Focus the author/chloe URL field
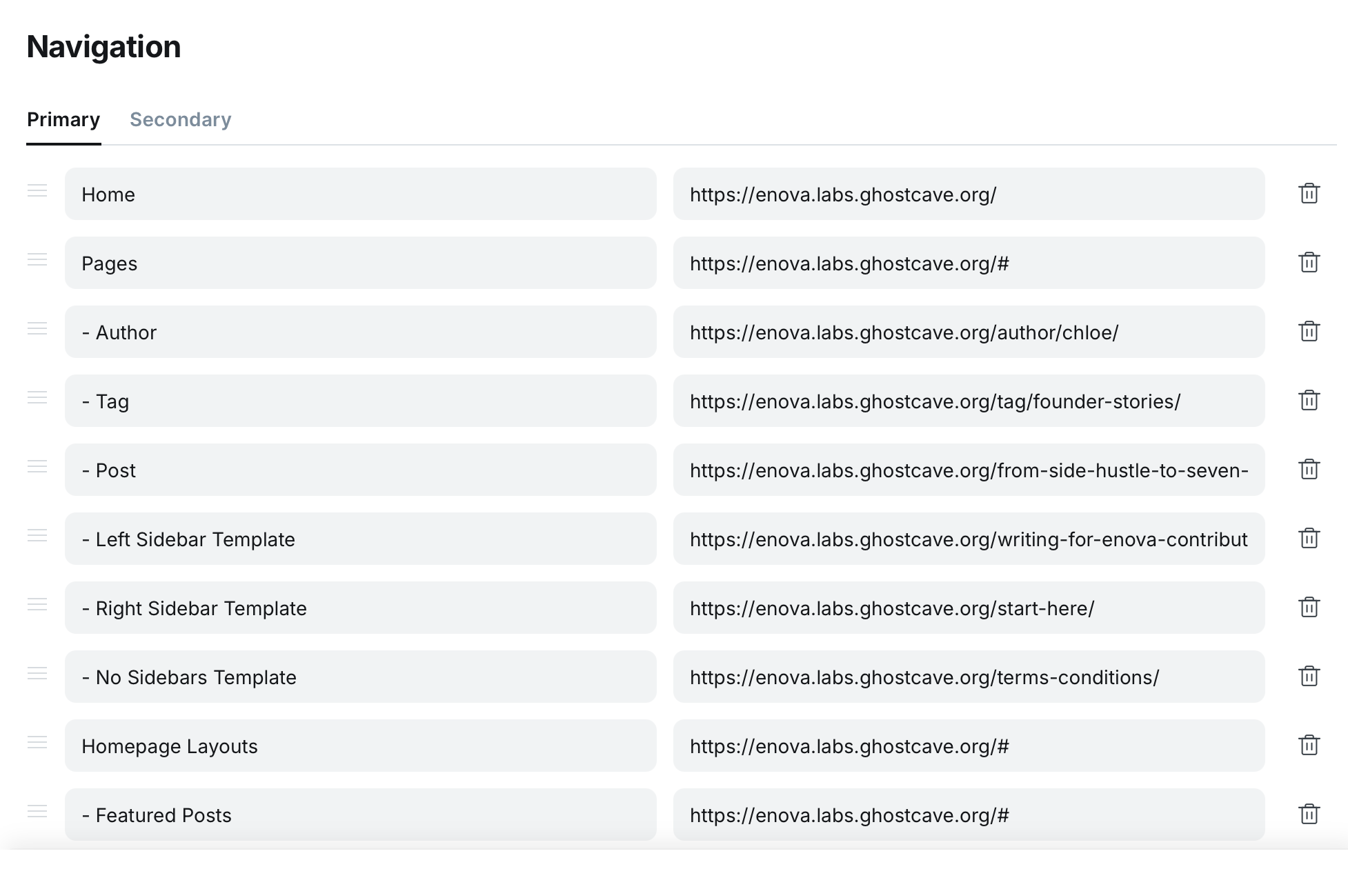 point(968,332)
